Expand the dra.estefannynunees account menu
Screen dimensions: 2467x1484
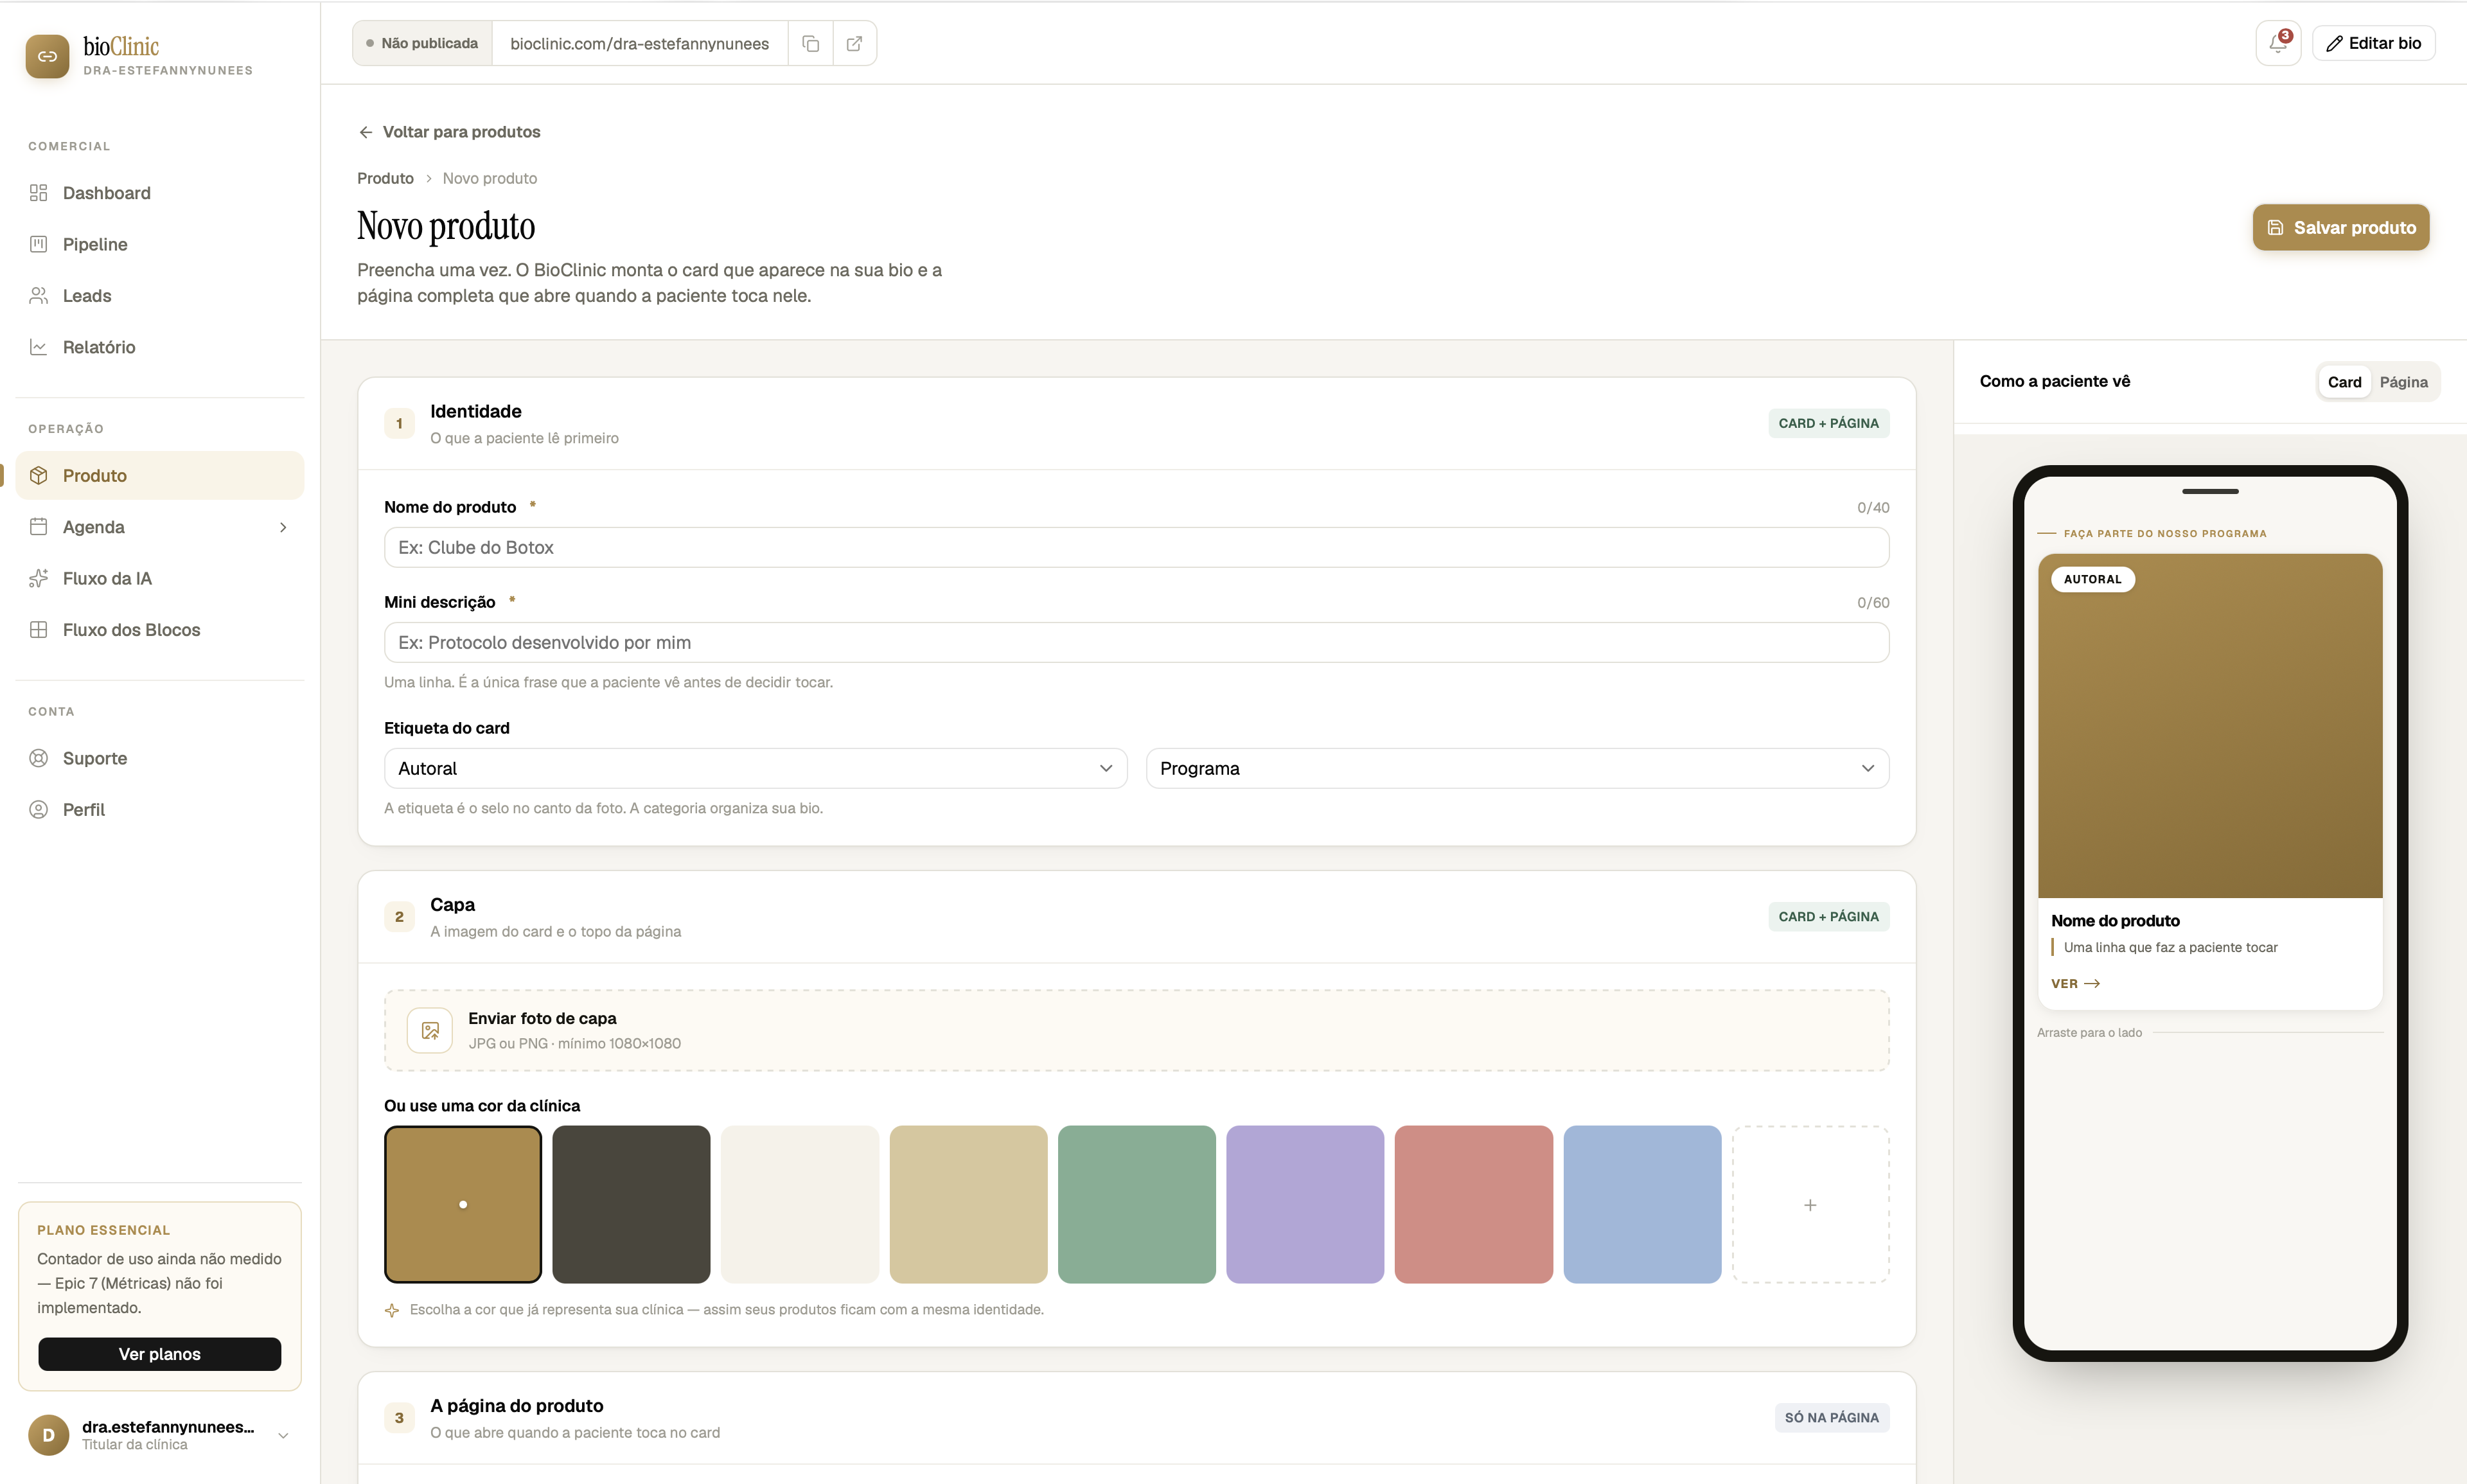coord(283,1435)
